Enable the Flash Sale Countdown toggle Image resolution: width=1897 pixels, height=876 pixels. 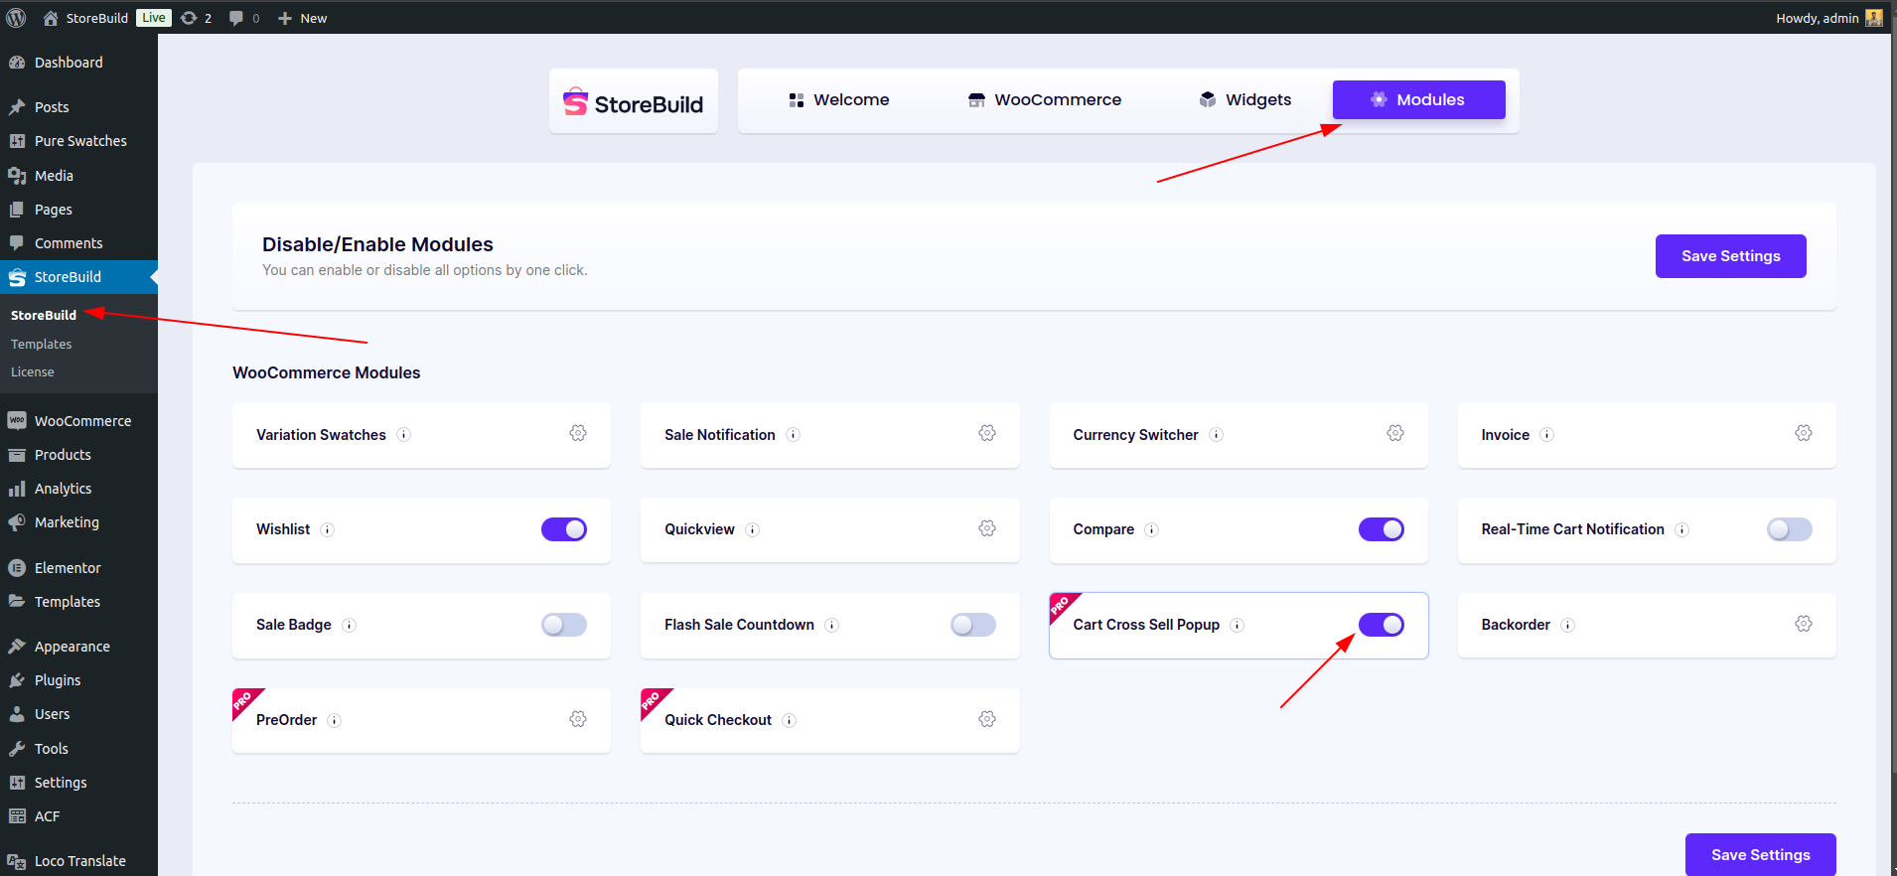coord(973,625)
